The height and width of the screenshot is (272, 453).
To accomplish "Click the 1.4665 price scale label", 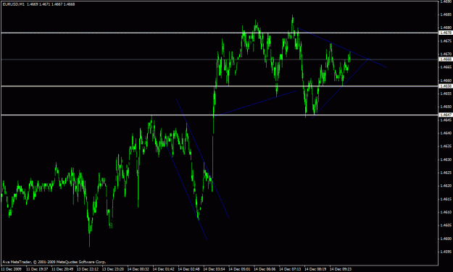I will (x=446, y=67).
